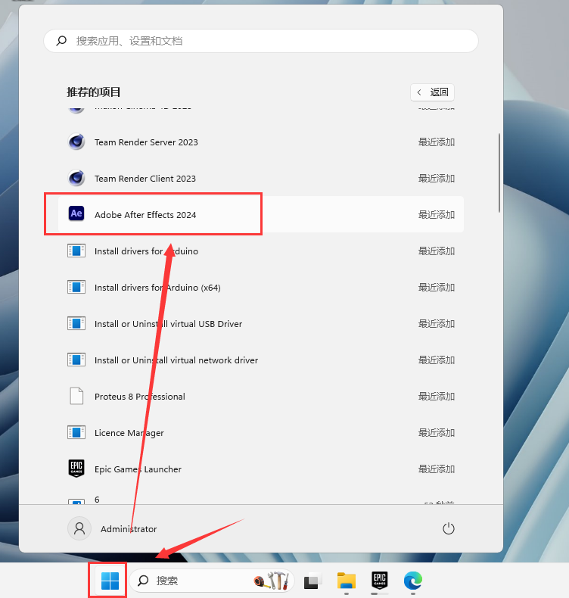Open the Administrator user account
The image size is (569, 598).
[x=112, y=528]
